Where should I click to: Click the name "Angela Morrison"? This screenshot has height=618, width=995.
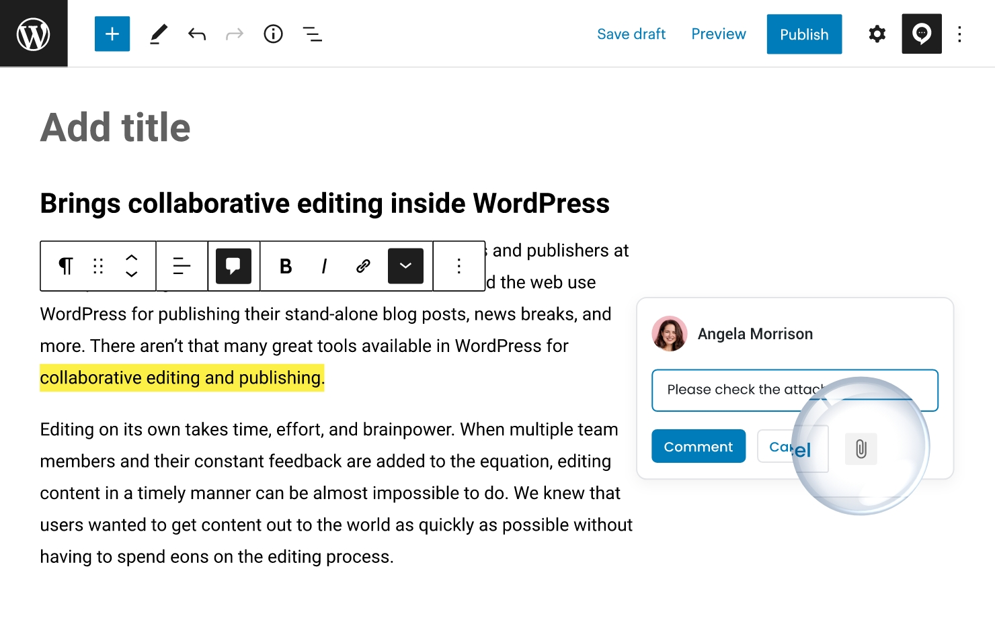755,334
